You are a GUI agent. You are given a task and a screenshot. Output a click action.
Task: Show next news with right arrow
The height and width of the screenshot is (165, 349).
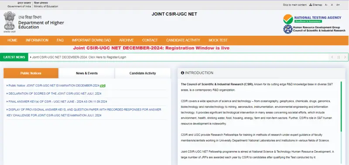[345, 57]
